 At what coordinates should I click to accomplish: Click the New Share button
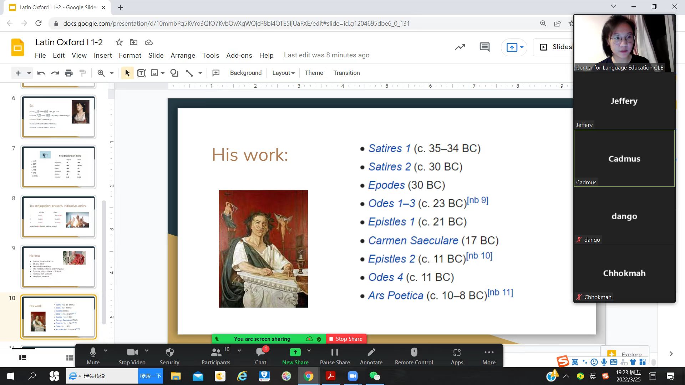click(x=295, y=356)
